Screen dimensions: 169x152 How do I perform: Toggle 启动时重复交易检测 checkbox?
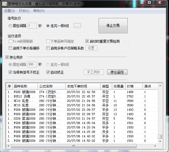[x=87, y=42]
